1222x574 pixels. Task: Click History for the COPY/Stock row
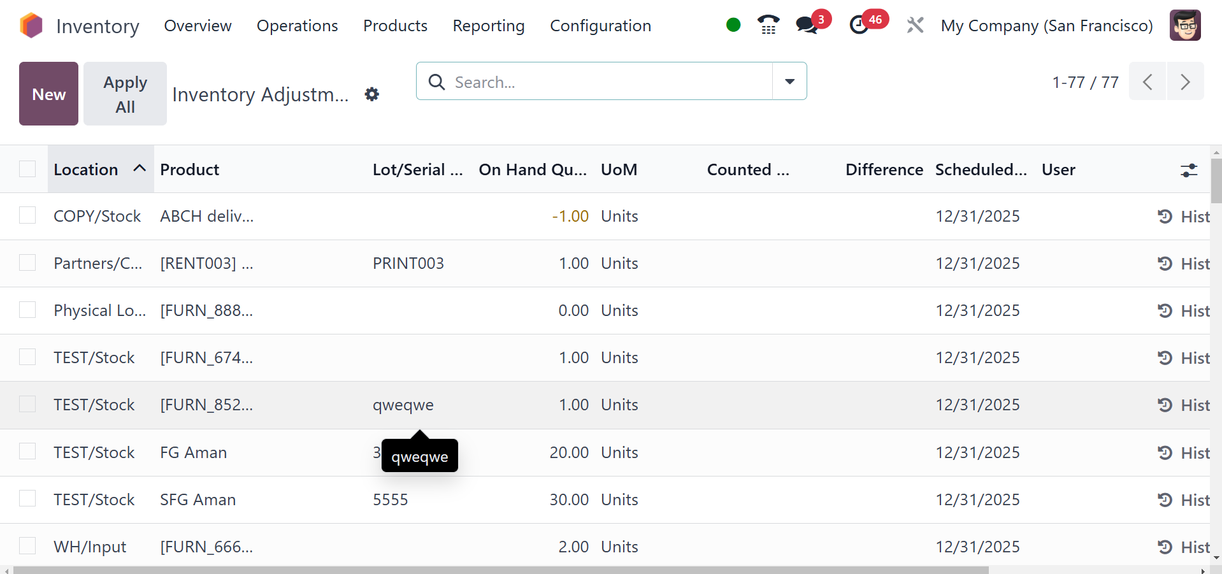coord(1184,217)
